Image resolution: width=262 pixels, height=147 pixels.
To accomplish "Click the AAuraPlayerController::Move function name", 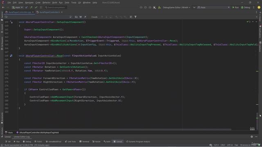I will 44,56.
